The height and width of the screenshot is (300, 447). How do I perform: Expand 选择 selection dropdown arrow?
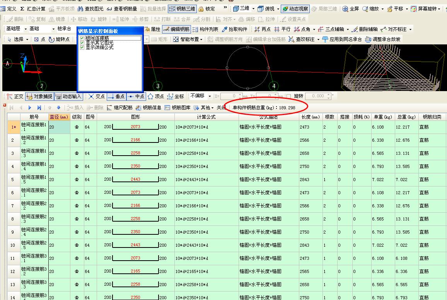27,39
